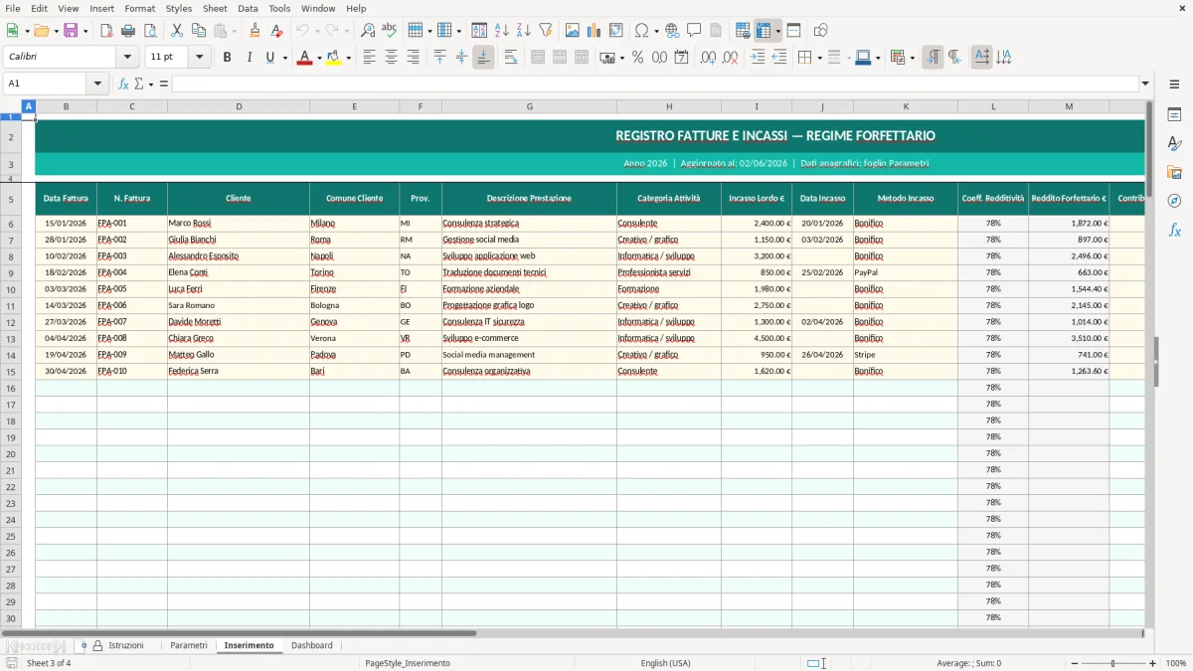The image size is (1193, 671).
Task: Open the Sheet menu
Action: tap(215, 8)
